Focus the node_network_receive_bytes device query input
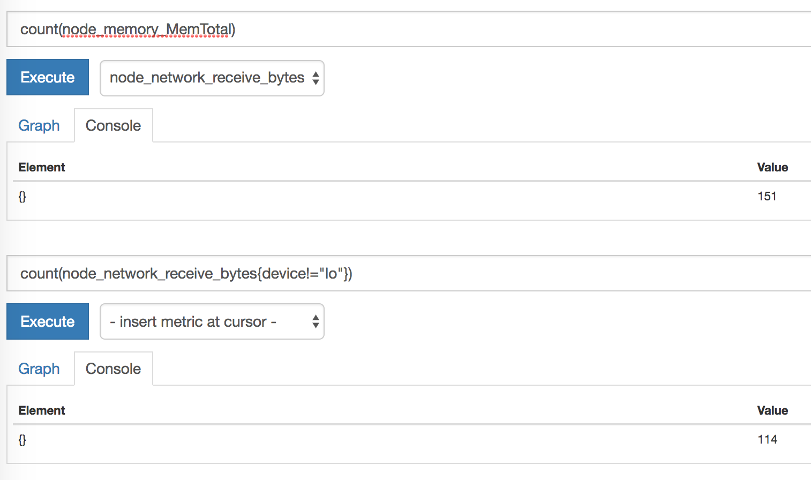Image resolution: width=811 pixels, height=480 pixels. tap(407, 274)
